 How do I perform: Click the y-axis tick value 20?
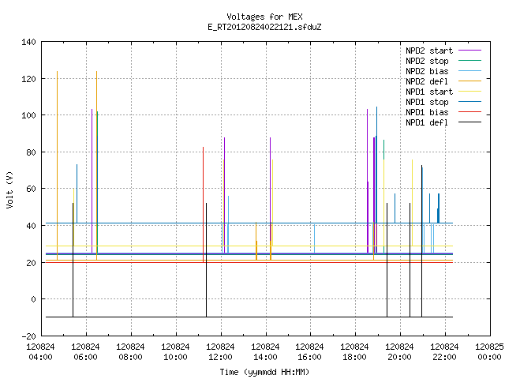(31, 263)
